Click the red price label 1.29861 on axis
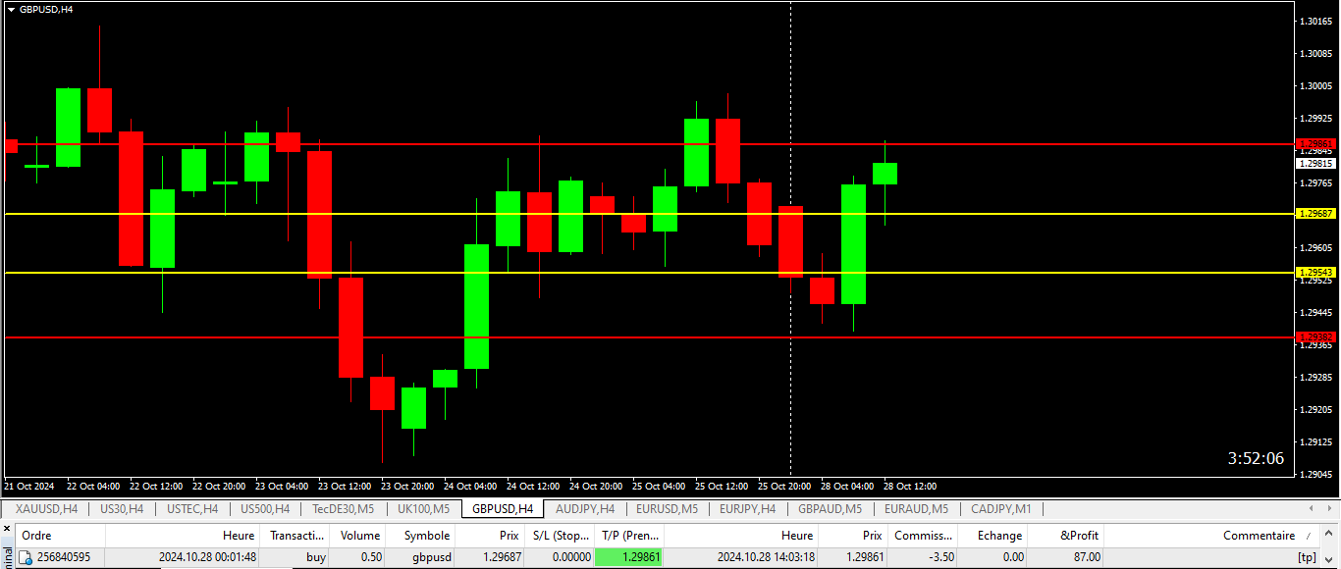Viewport: 1341px width, 569px height. pyautogui.click(x=1316, y=144)
